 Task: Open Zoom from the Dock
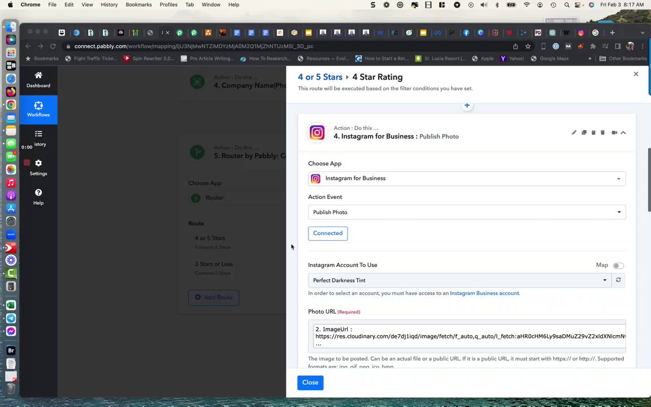click(11, 234)
